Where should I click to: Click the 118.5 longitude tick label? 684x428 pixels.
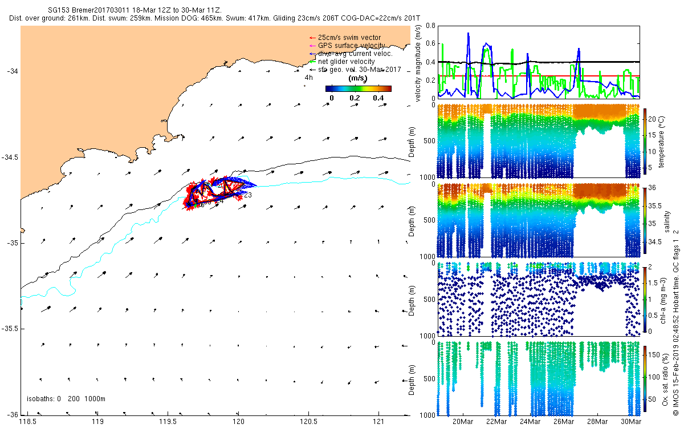click(x=27, y=422)
